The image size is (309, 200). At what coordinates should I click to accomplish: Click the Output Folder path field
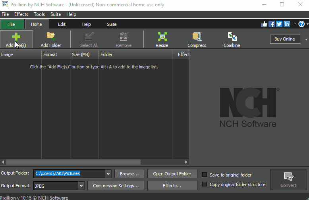coord(70,174)
